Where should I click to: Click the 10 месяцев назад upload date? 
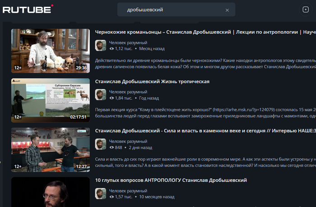157,197
